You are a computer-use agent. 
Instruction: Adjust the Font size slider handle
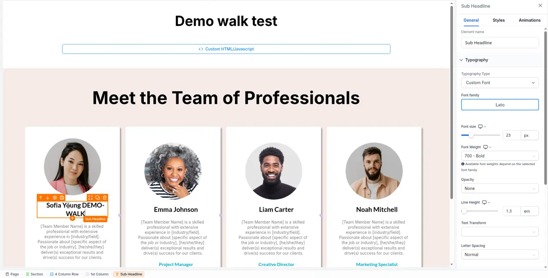(x=471, y=135)
